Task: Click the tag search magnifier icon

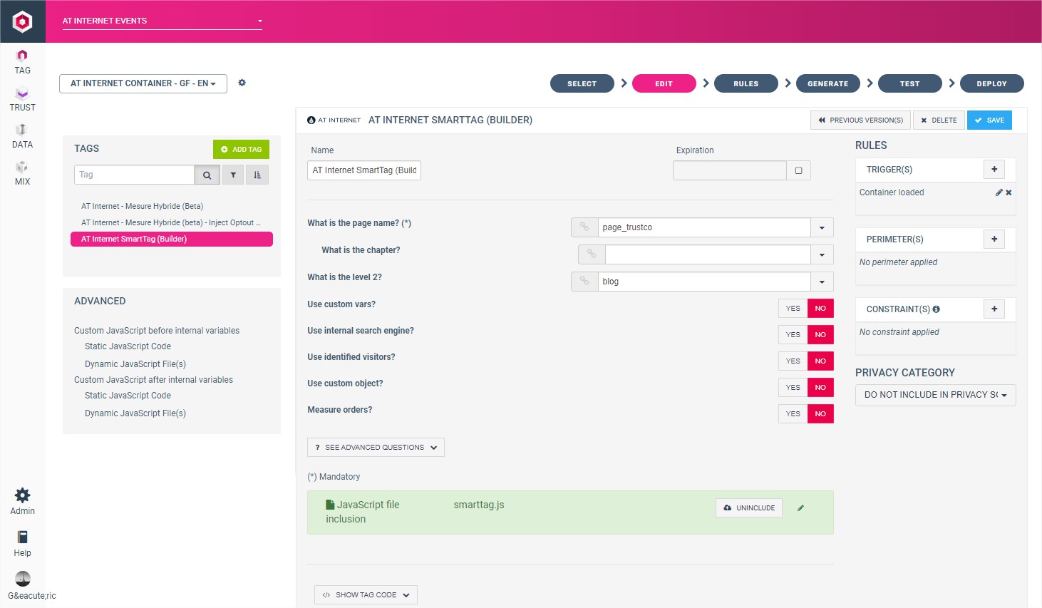Action: (207, 175)
